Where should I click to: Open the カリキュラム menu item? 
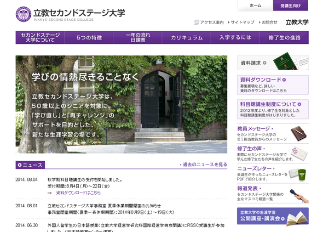pyautogui.click(x=187, y=37)
